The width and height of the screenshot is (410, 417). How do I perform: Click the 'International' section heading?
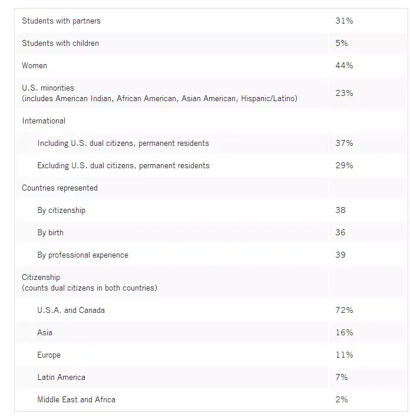[44, 121]
